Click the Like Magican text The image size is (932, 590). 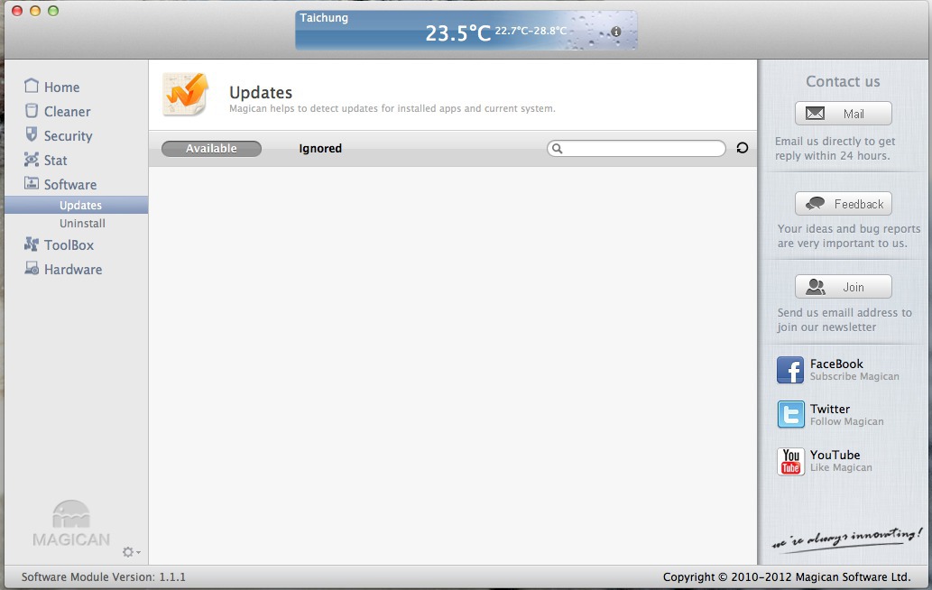841,467
